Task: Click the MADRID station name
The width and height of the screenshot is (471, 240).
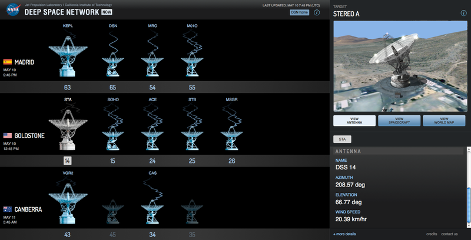Action: coord(24,62)
